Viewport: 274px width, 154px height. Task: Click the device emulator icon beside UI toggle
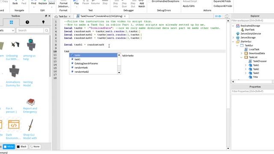[x=226, y=16]
